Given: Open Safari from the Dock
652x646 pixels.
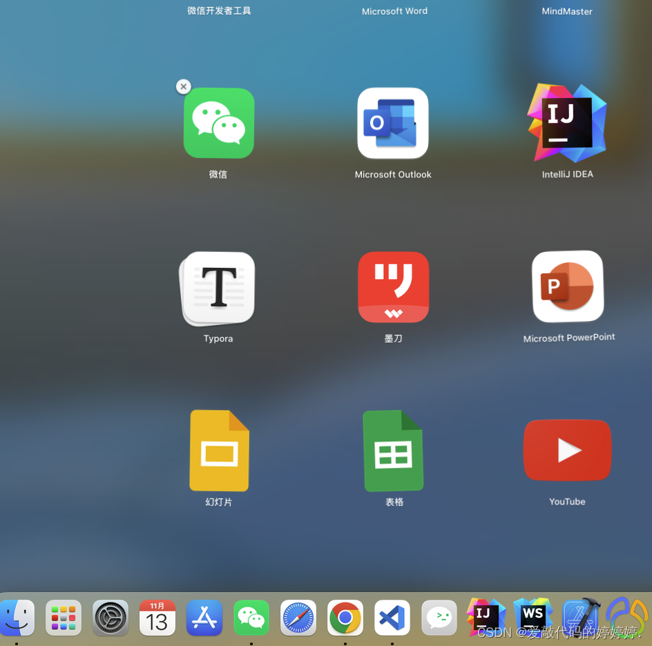Looking at the screenshot, I should click(x=298, y=618).
